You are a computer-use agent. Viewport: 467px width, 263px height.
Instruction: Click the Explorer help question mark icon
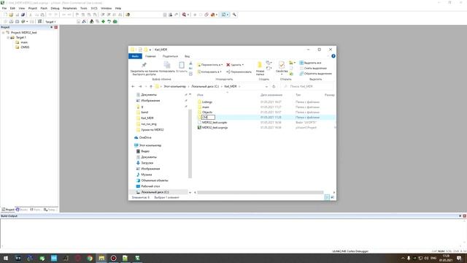(x=333, y=56)
